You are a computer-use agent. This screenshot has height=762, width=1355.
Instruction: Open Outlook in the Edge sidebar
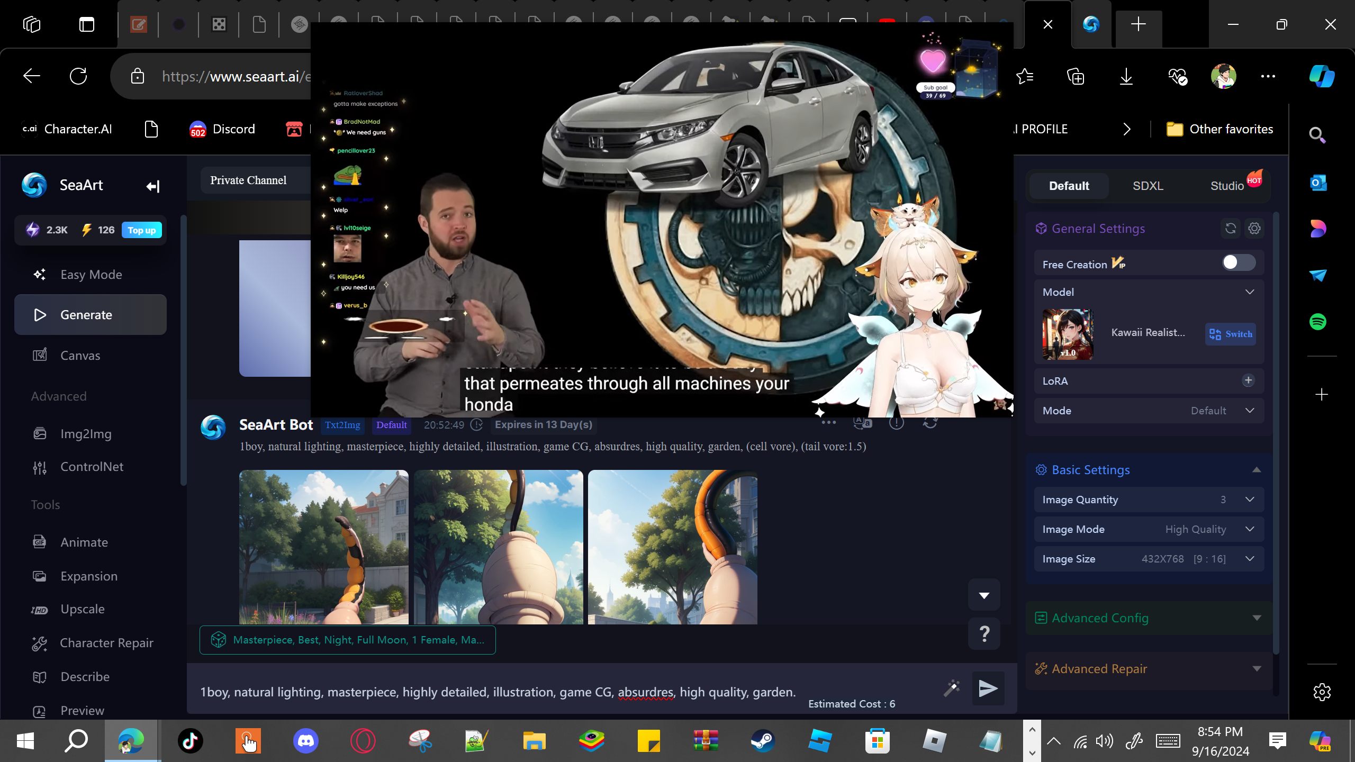pos(1318,183)
